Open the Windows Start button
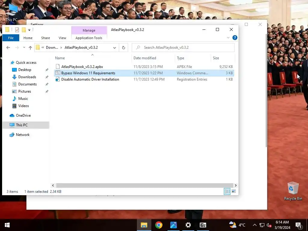 [7, 225]
